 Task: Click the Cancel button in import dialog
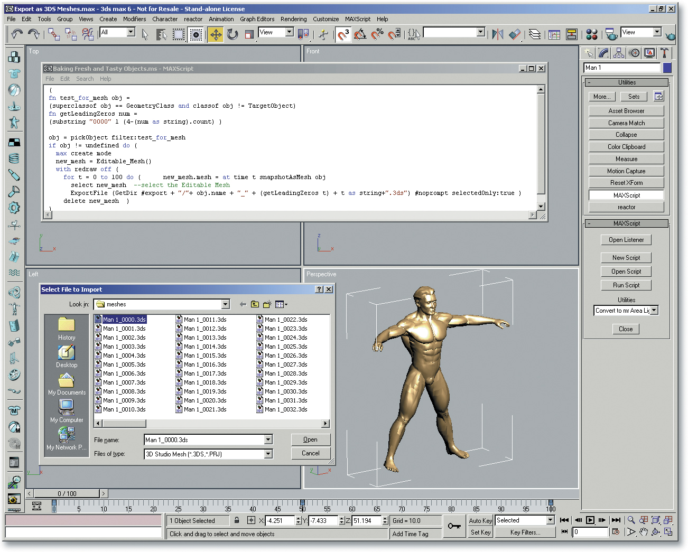tap(311, 453)
